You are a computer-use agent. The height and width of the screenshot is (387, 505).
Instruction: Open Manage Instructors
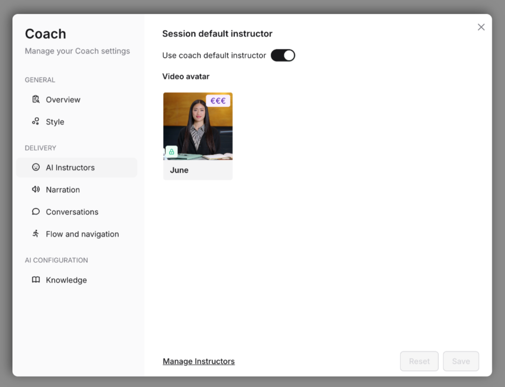point(198,361)
